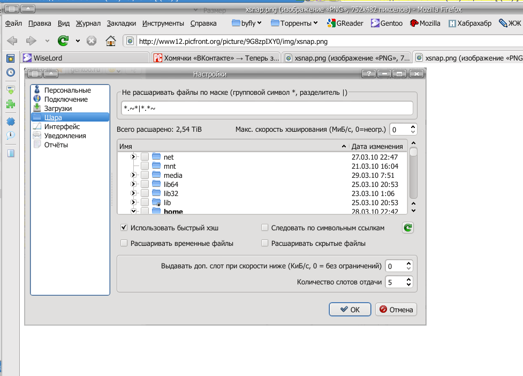The width and height of the screenshot is (523, 376).
Task: Enable Следовать по символьным ссылкам
Action: pos(264,228)
